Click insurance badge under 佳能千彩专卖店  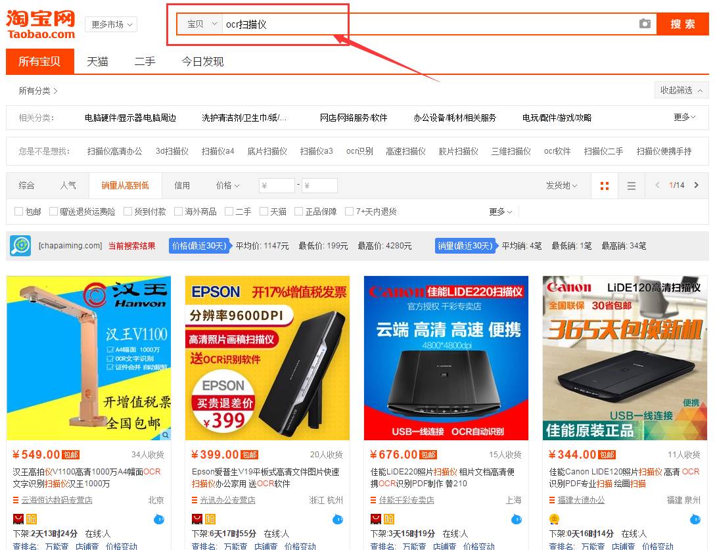[389, 519]
